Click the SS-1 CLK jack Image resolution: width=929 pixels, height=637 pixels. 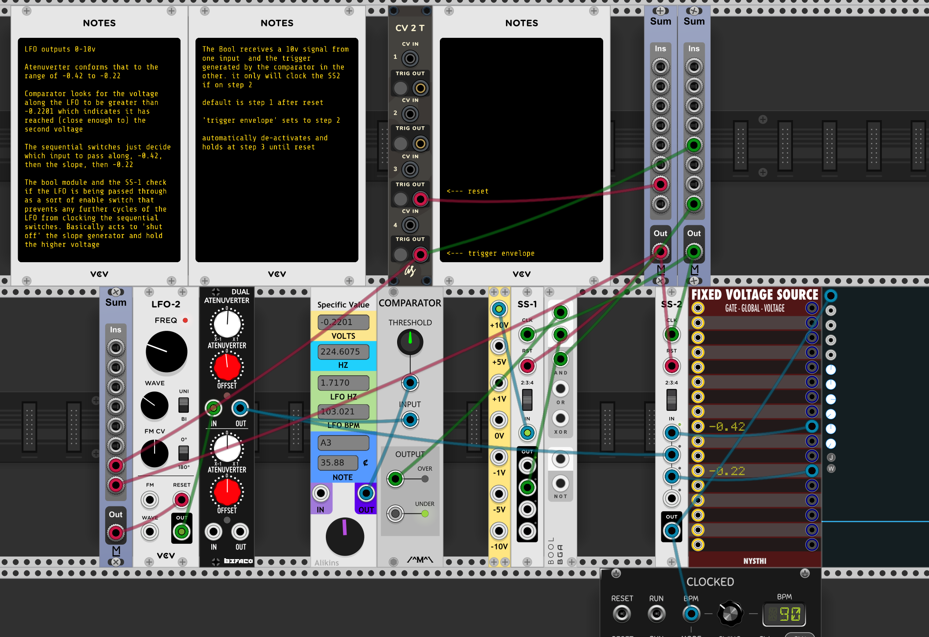pos(527,334)
